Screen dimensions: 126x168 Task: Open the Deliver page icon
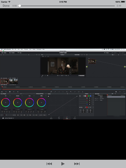click(x=75, y=118)
